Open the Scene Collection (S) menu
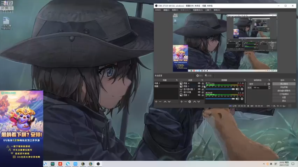This screenshot has width=298, height=167. pyautogui.click(x=198, y=10)
